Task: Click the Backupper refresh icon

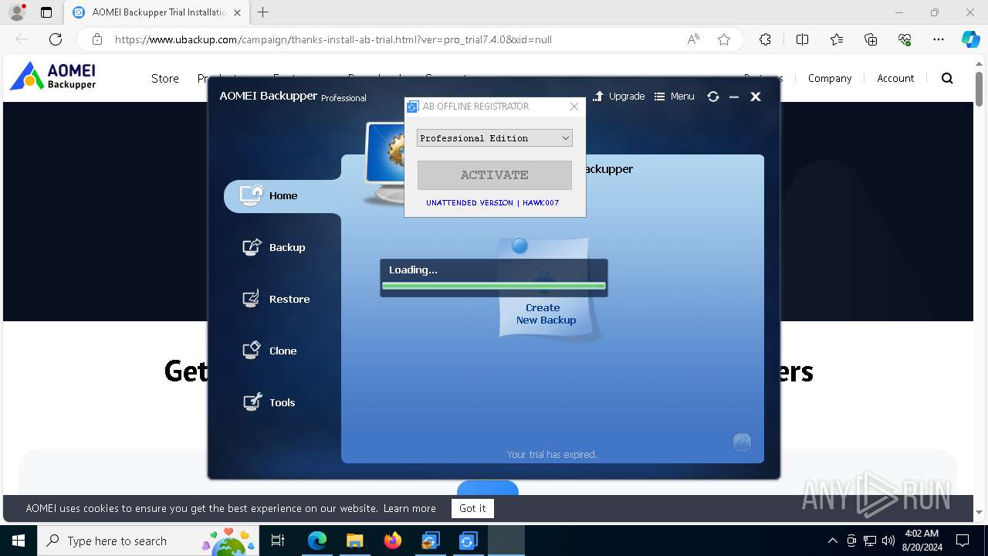Action: [x=713, y=97]
